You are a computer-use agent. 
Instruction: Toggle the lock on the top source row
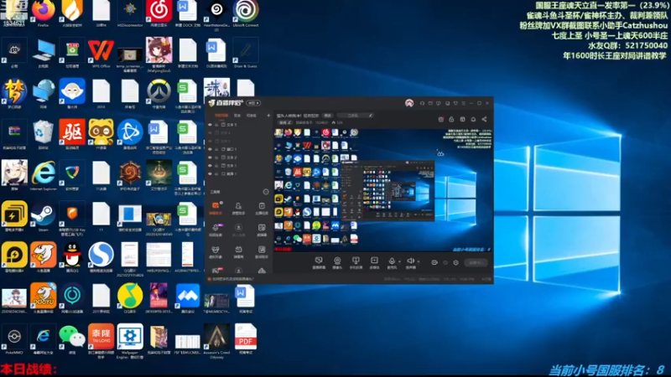(216, 125)
